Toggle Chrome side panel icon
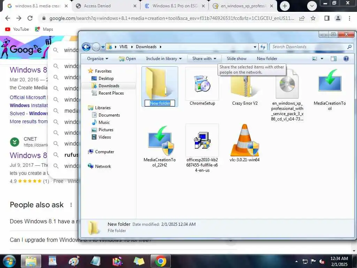This screenshot has height=268, width=357. [x=327, y=18]
